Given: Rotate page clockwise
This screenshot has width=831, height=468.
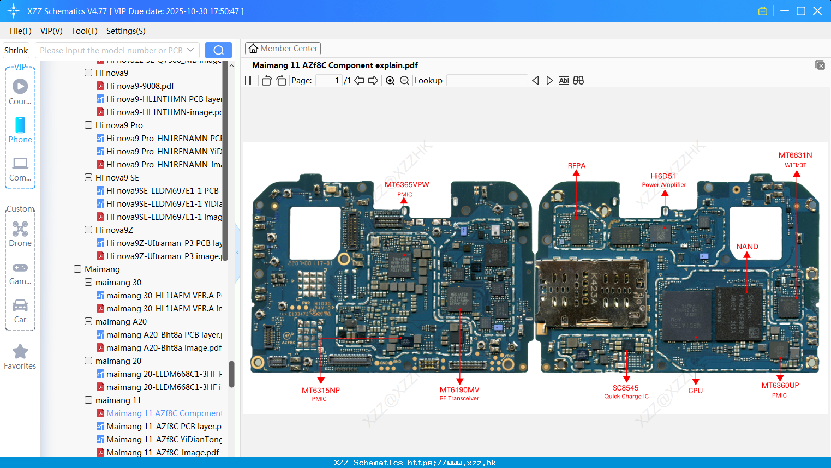Looking at the screenshot, I should 281,81.
